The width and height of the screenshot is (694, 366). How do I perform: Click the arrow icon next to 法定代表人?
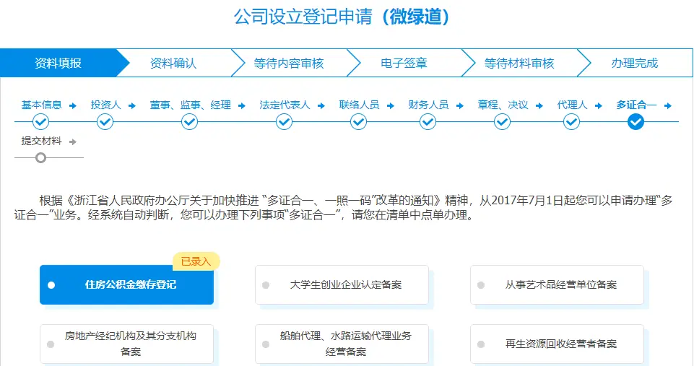321,106
